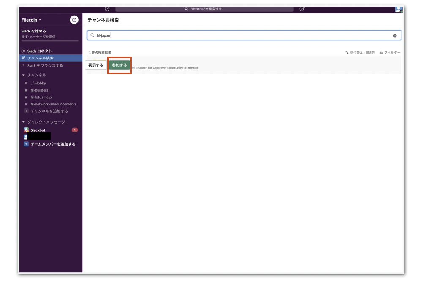Click the 1 件の検索結果 result count

(x=100, y=52)
